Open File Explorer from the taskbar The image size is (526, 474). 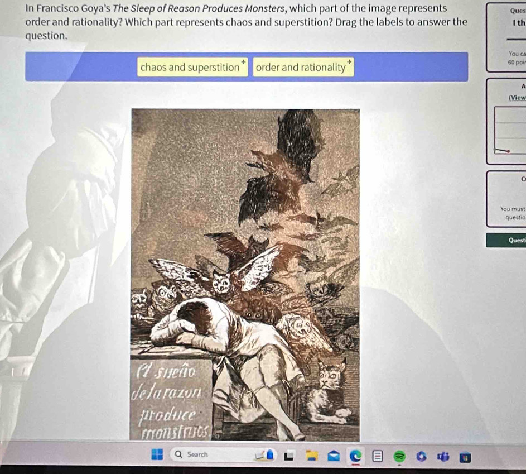coord(312,456)
